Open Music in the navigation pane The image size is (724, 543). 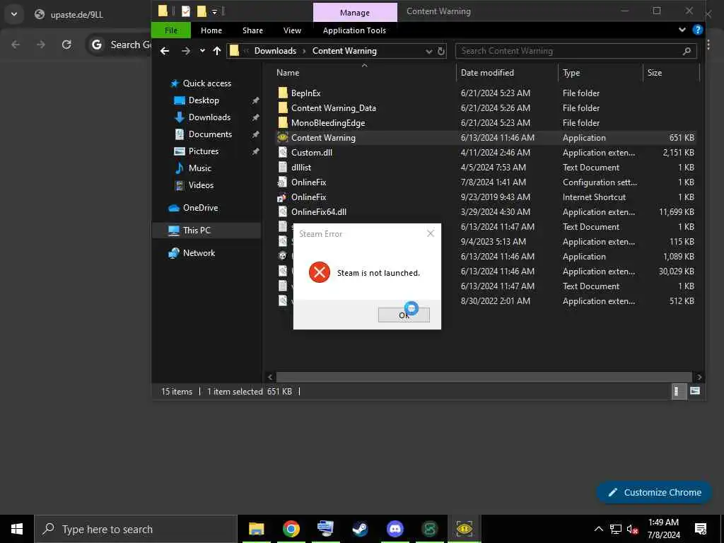coord(199,168)
